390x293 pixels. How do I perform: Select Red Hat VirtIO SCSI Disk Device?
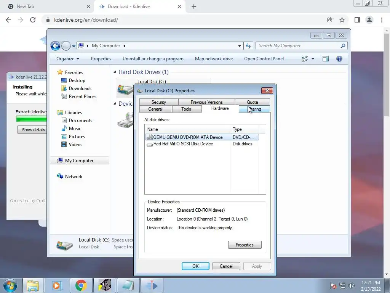[202, 144]
